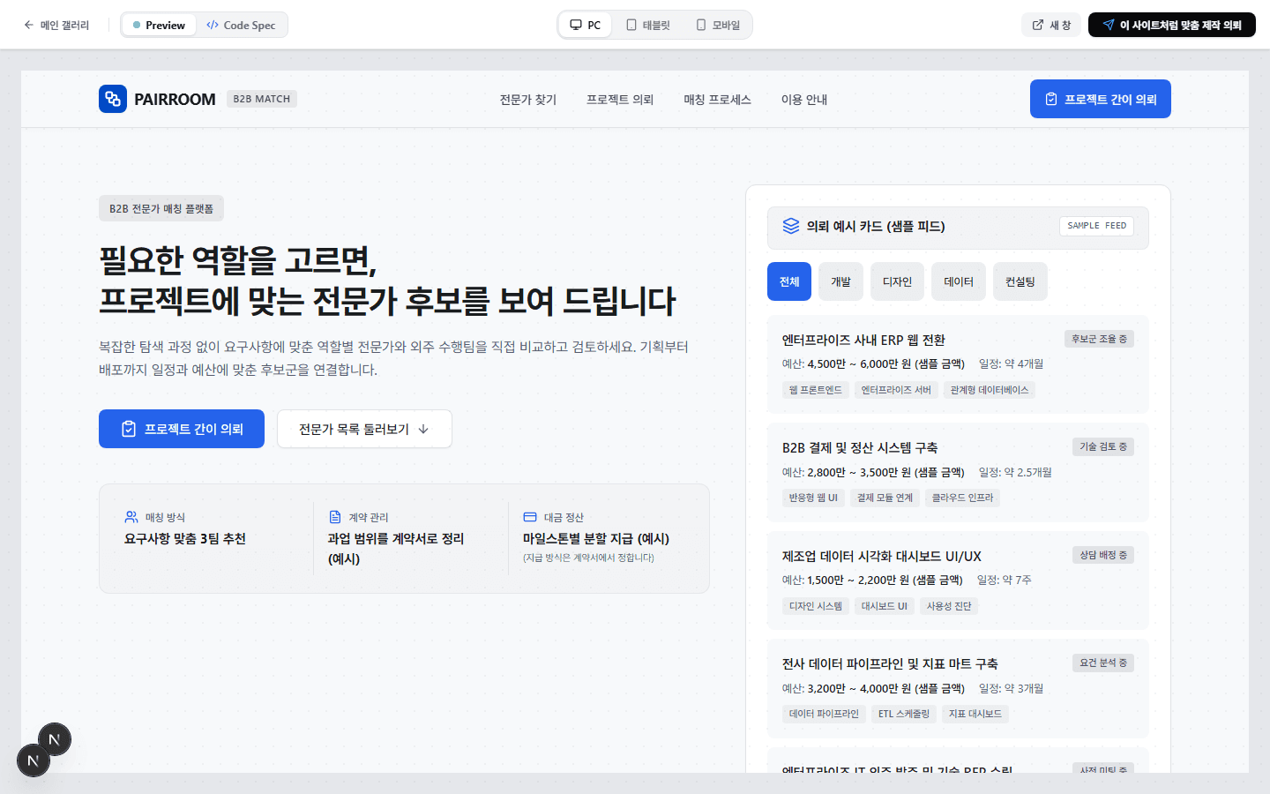Click the document icon beside 계약 관리
Image resolution: width=1270 pixels, height=794 pixels.
click(x=335, y=517)
